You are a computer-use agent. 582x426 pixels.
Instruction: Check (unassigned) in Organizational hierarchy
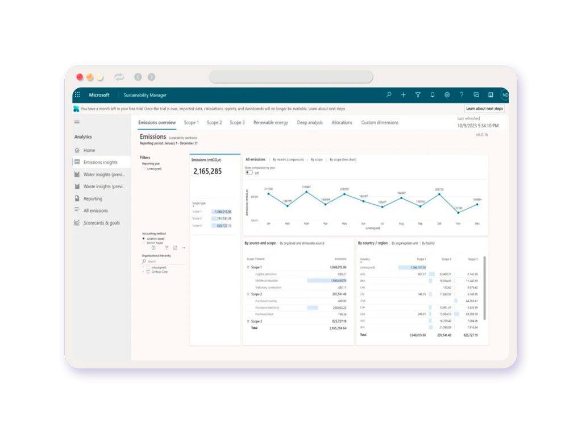tap(148, 267)
